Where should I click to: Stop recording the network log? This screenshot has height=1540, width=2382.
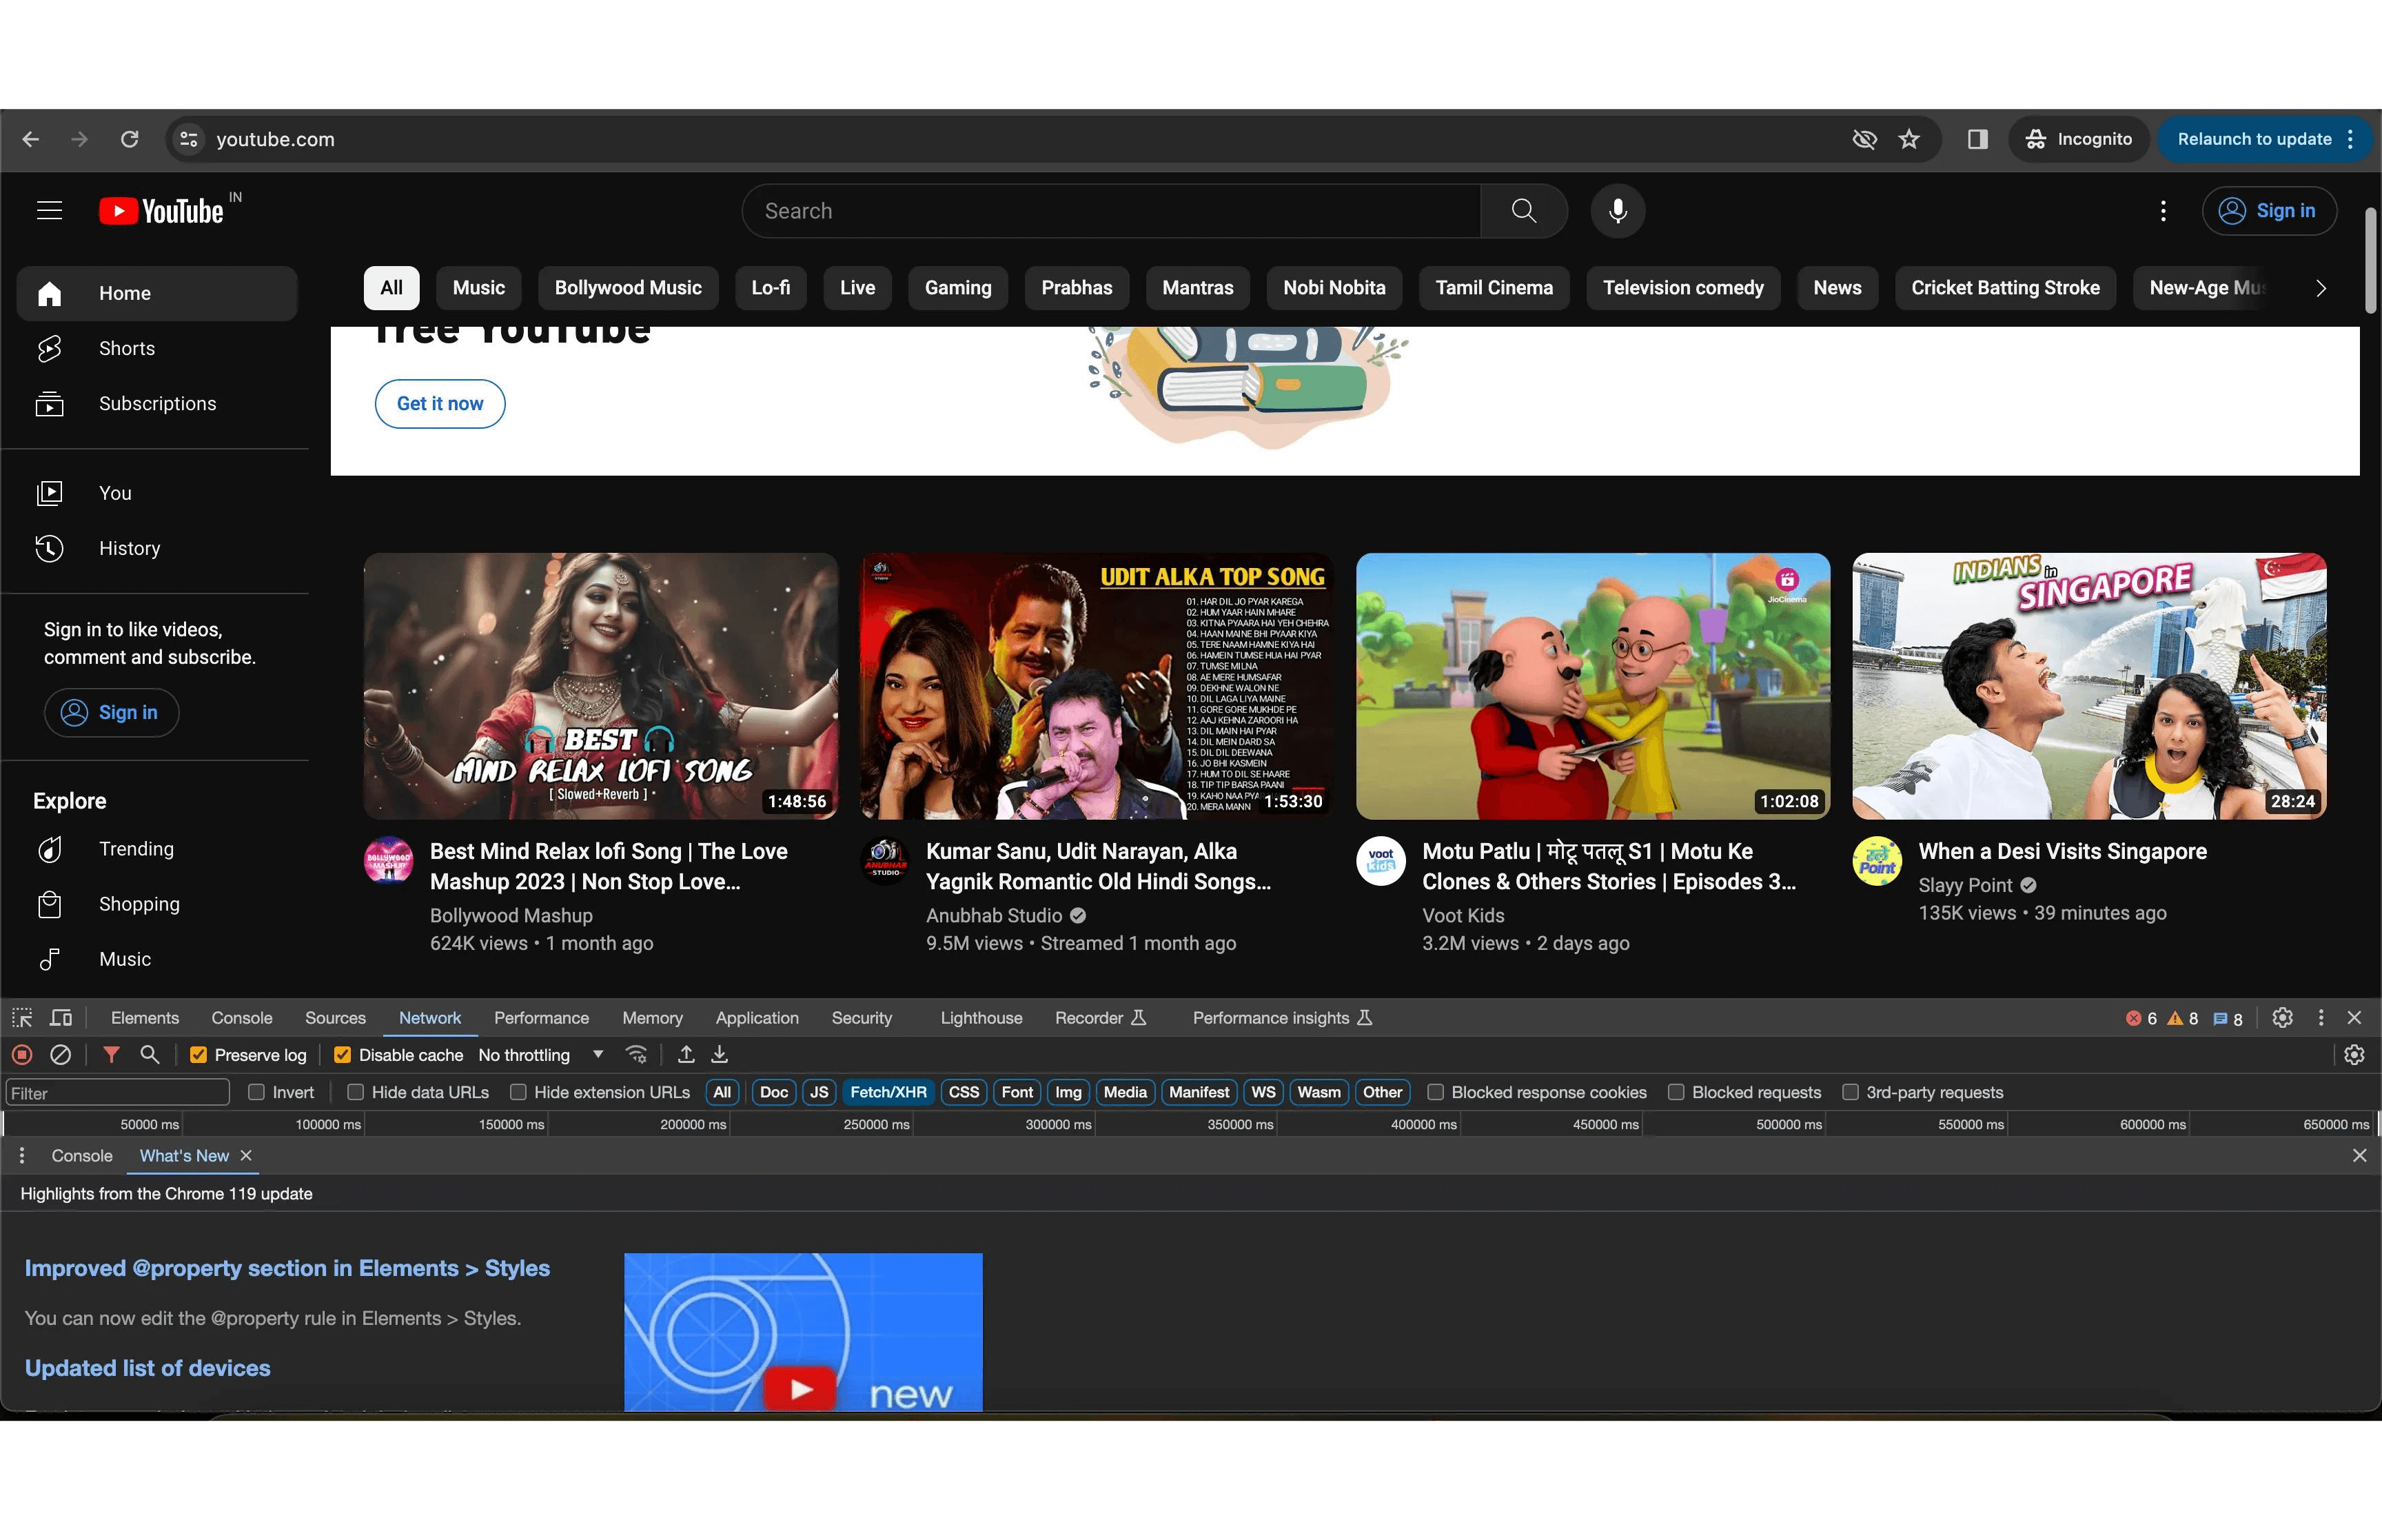(x=22, y=1055)
